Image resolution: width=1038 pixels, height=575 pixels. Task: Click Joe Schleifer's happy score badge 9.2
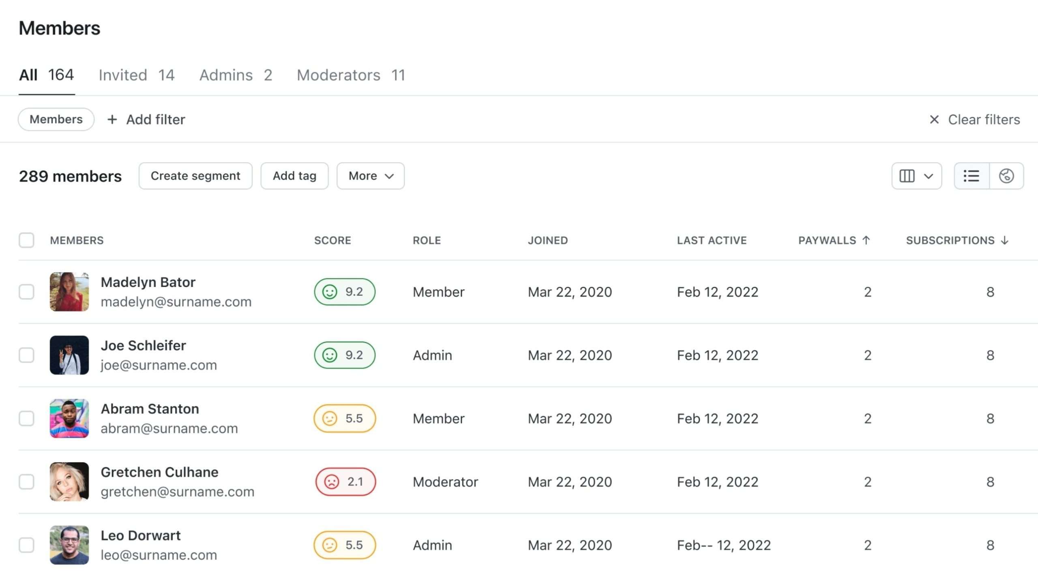[345, 355]
